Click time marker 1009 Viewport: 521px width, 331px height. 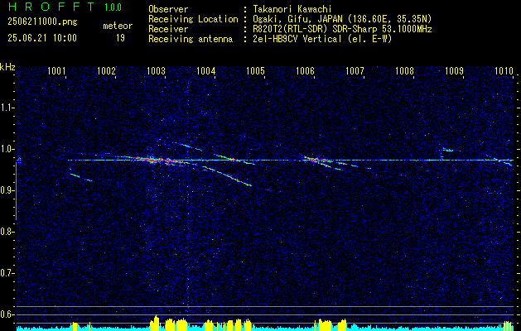[x=454, y=70]
